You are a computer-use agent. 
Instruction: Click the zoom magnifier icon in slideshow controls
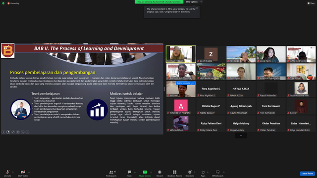click(x=23, y=132)
